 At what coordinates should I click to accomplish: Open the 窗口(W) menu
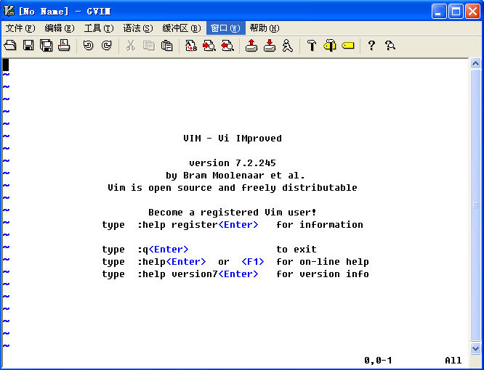click(225, 28)
